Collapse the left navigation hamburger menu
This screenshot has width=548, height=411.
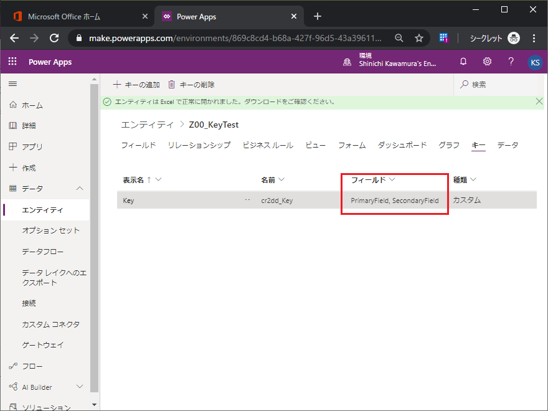13,84
